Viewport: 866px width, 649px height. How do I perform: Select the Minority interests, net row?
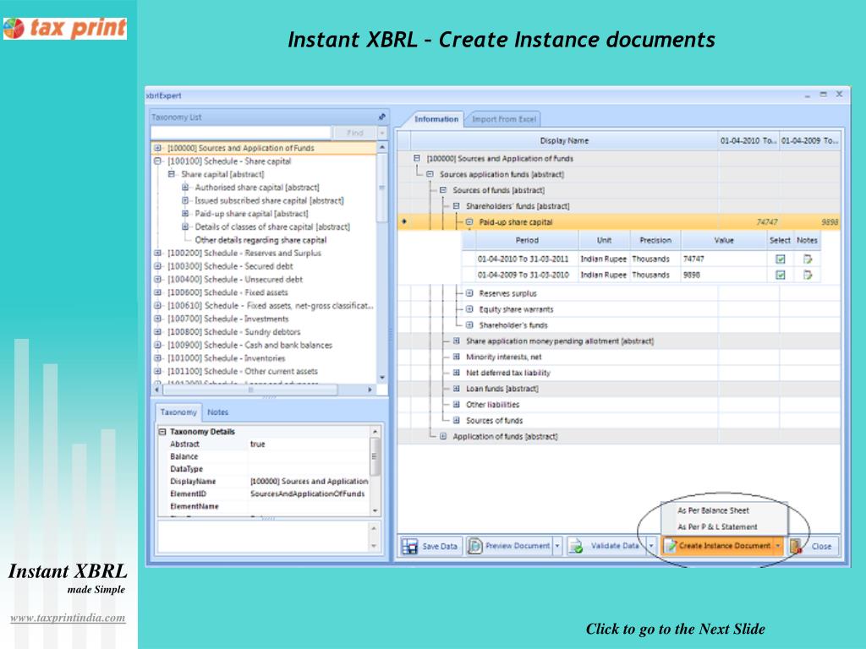(x=618, y=357)
